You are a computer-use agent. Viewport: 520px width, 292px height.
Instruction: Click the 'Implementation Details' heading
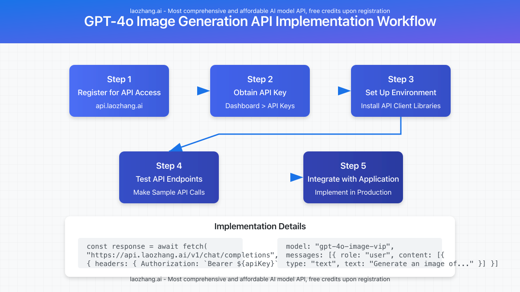coord(260,226)
